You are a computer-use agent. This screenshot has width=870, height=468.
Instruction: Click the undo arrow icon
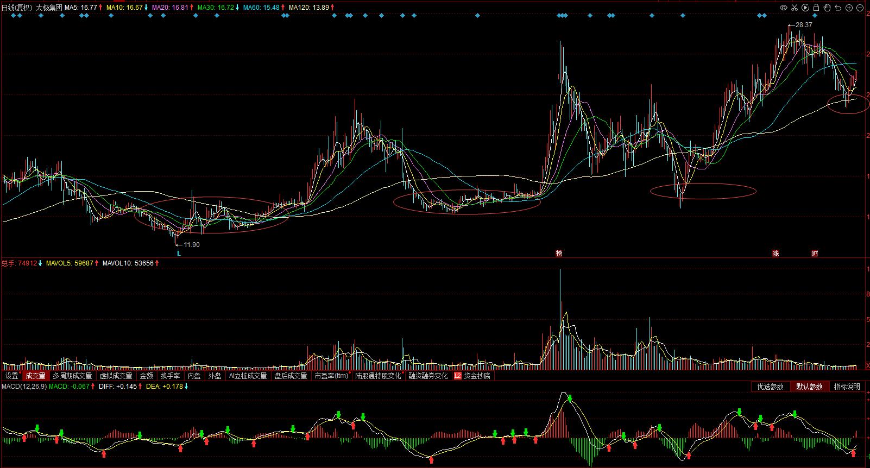[x=839, y=8]
